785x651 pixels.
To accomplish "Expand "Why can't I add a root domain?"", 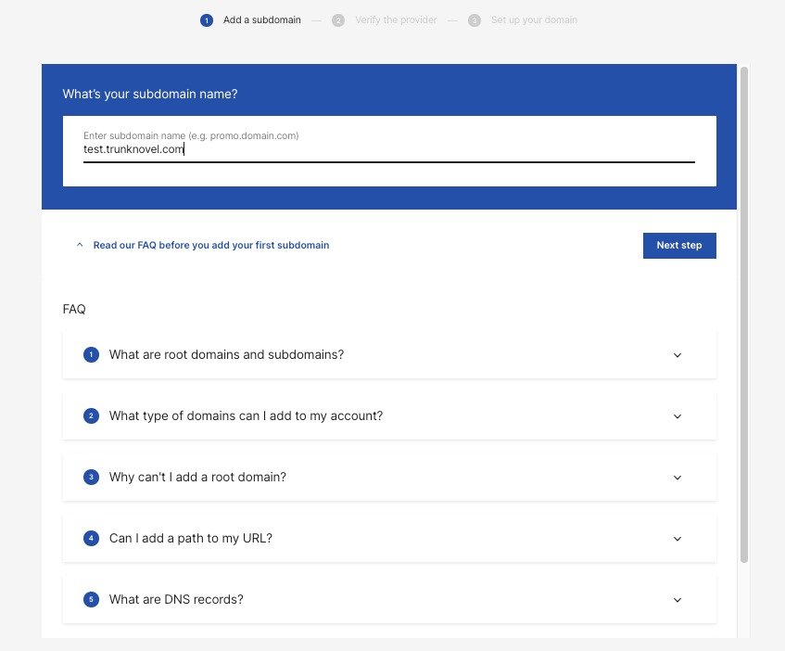I will coord(677,477).
